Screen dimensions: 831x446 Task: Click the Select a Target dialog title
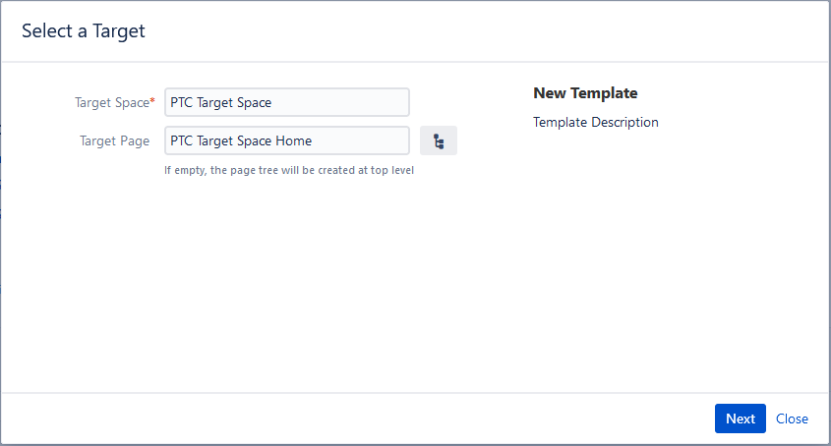point(84,31)
